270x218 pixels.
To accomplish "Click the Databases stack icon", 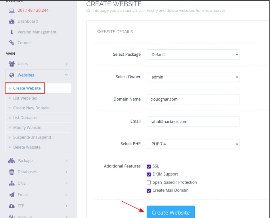I will tap(12, 172).
